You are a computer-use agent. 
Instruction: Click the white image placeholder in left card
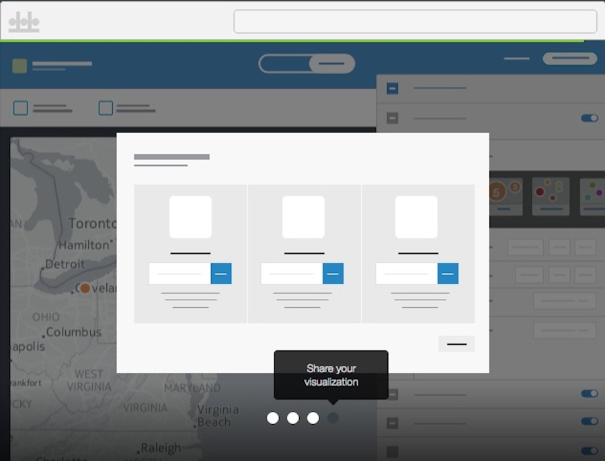pos(190,217)
